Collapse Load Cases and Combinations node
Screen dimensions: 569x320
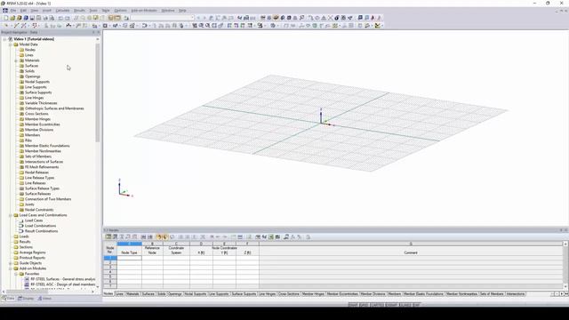coord(11,215)
